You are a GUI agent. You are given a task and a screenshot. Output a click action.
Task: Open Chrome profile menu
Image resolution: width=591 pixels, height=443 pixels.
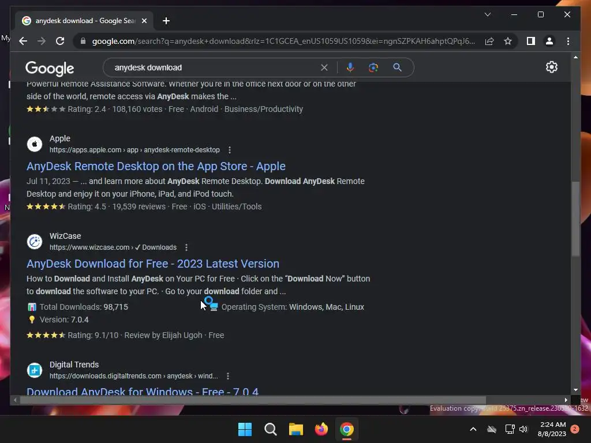549,41
